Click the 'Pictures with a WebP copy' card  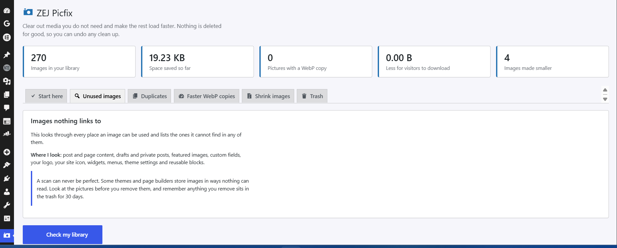pos(316,62)
